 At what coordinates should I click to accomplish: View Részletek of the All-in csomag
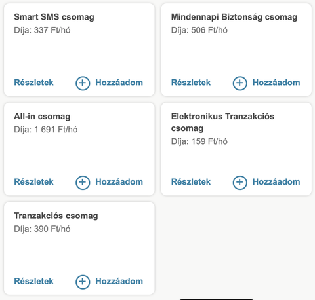pos(33,182)
